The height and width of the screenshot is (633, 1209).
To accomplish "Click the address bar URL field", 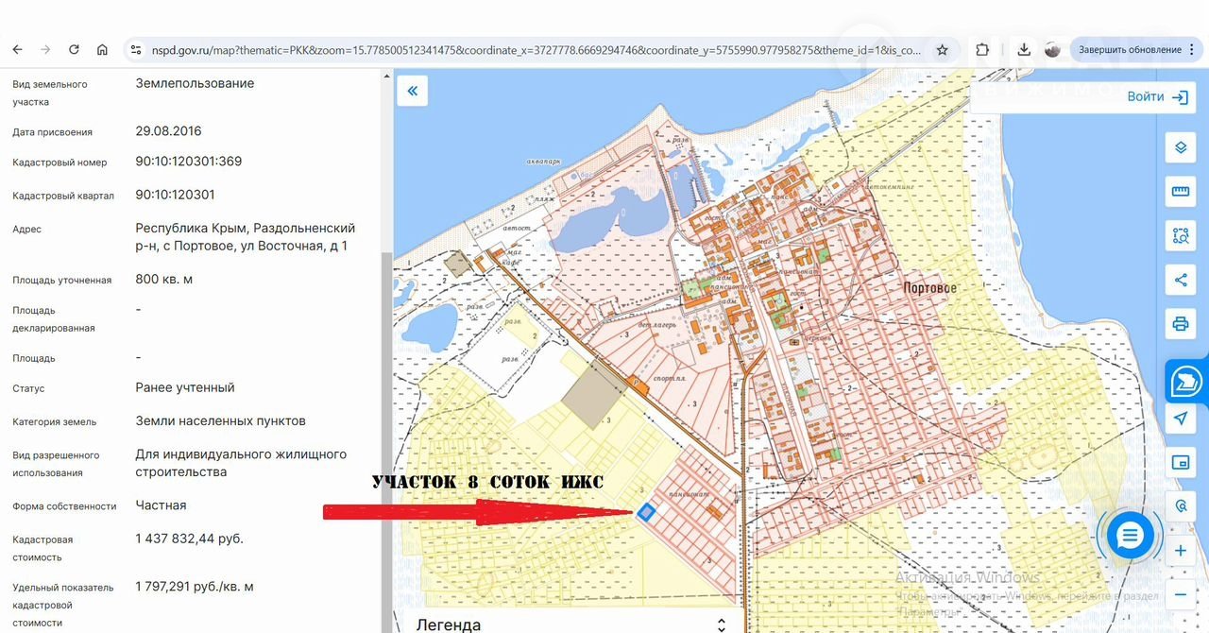I will 529,50.
